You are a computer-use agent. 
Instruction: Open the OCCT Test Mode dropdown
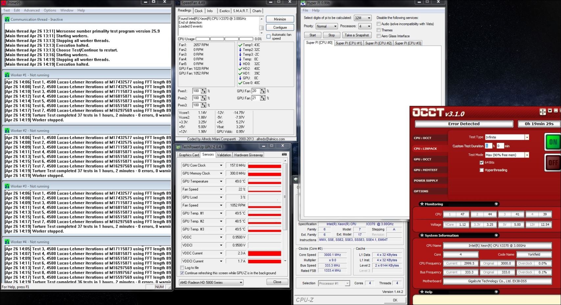[527, 155]
